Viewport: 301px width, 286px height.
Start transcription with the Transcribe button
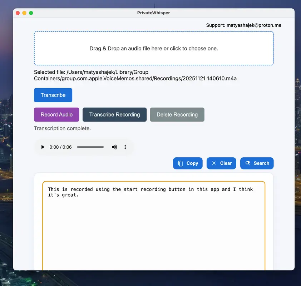[x=53, y=95]
